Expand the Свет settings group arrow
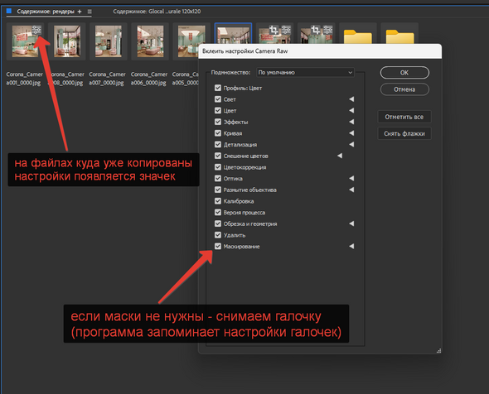This screenshot has width=489, height=394. tap(351, 99)
